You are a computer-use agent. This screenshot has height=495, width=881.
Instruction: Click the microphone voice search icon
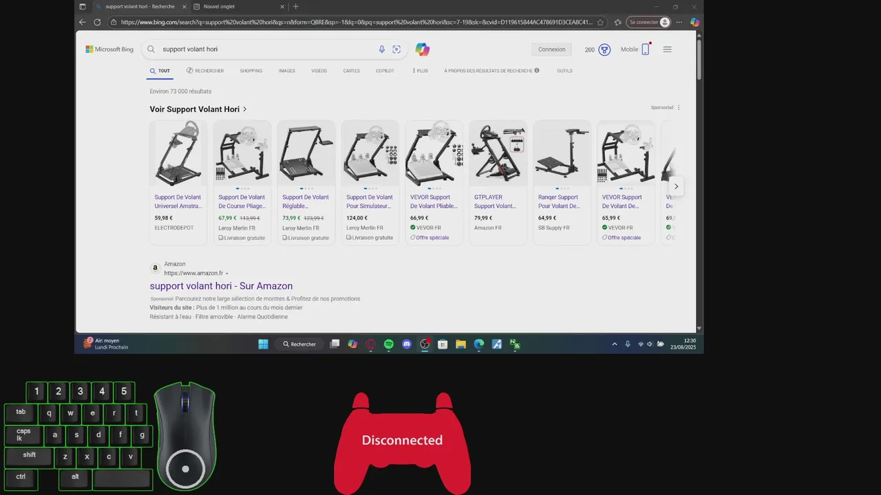tap(382, 49)
